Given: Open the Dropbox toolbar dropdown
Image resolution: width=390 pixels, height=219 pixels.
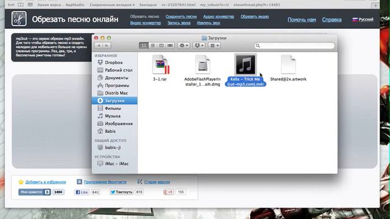Looking at the screenshot, I should [199, 46].
